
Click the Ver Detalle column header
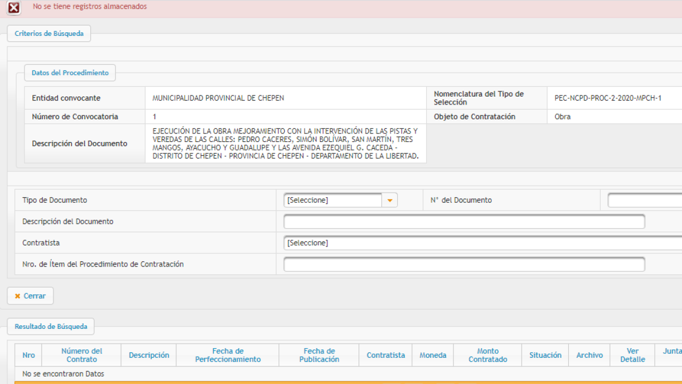pos(633,355)
